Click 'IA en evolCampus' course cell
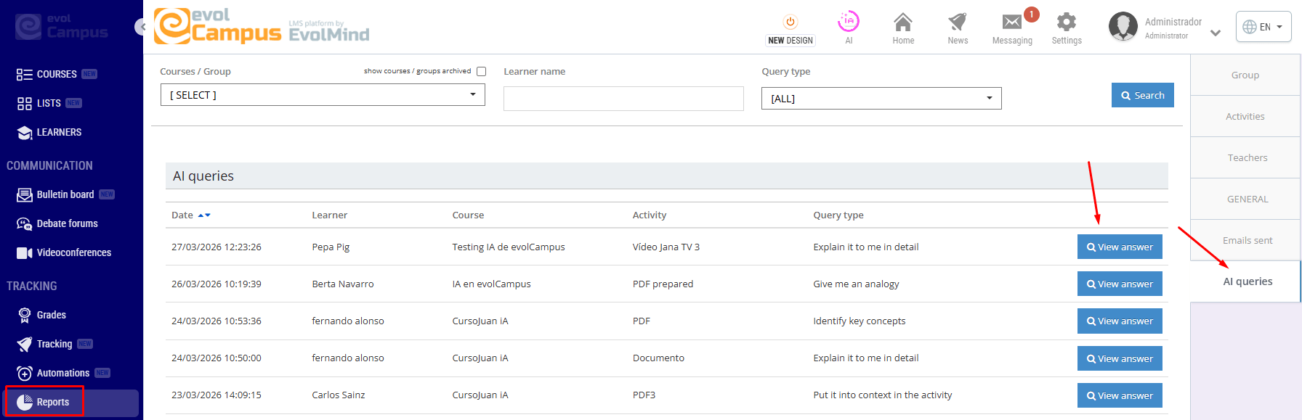Image resolution: width=1302 pixels, height=420 pixels. click(x=491, y=284)
